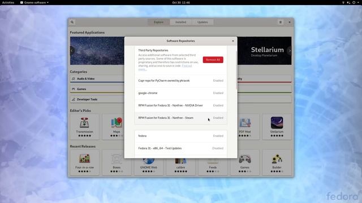Click the search icon in GNOME Software
362x203 pixels.
72,22
